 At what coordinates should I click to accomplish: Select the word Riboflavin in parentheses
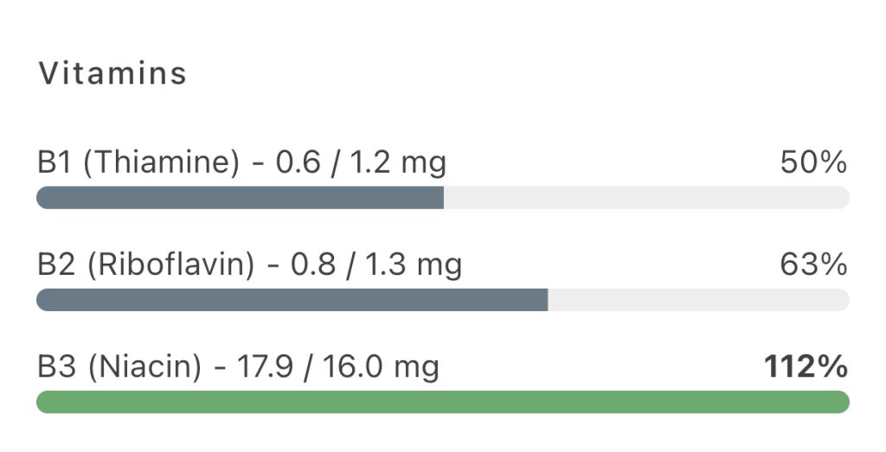click(x=171, y=264)
